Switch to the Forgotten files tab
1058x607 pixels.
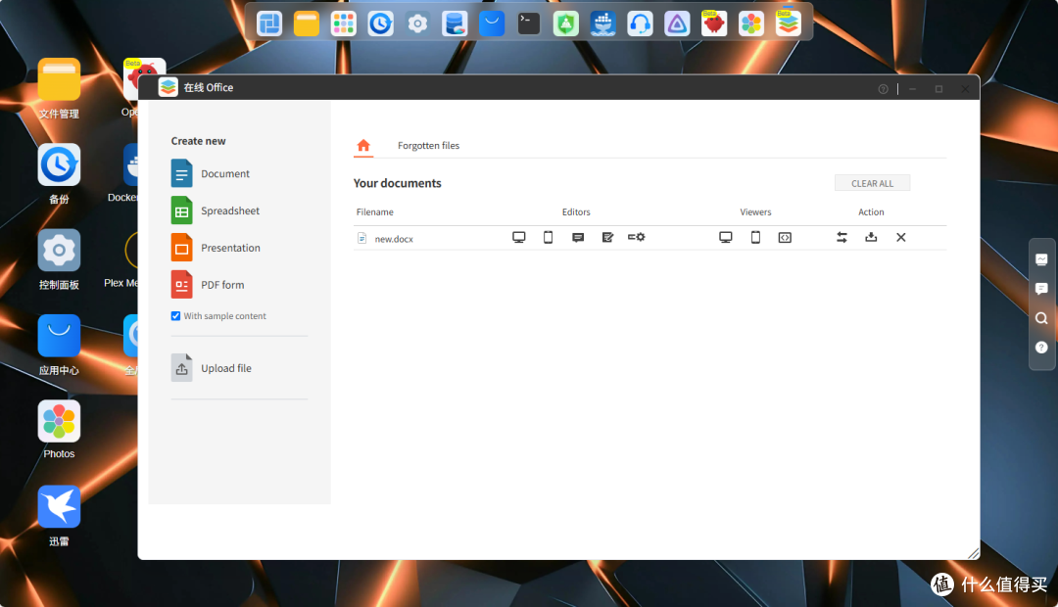click(x=428, y=146)
